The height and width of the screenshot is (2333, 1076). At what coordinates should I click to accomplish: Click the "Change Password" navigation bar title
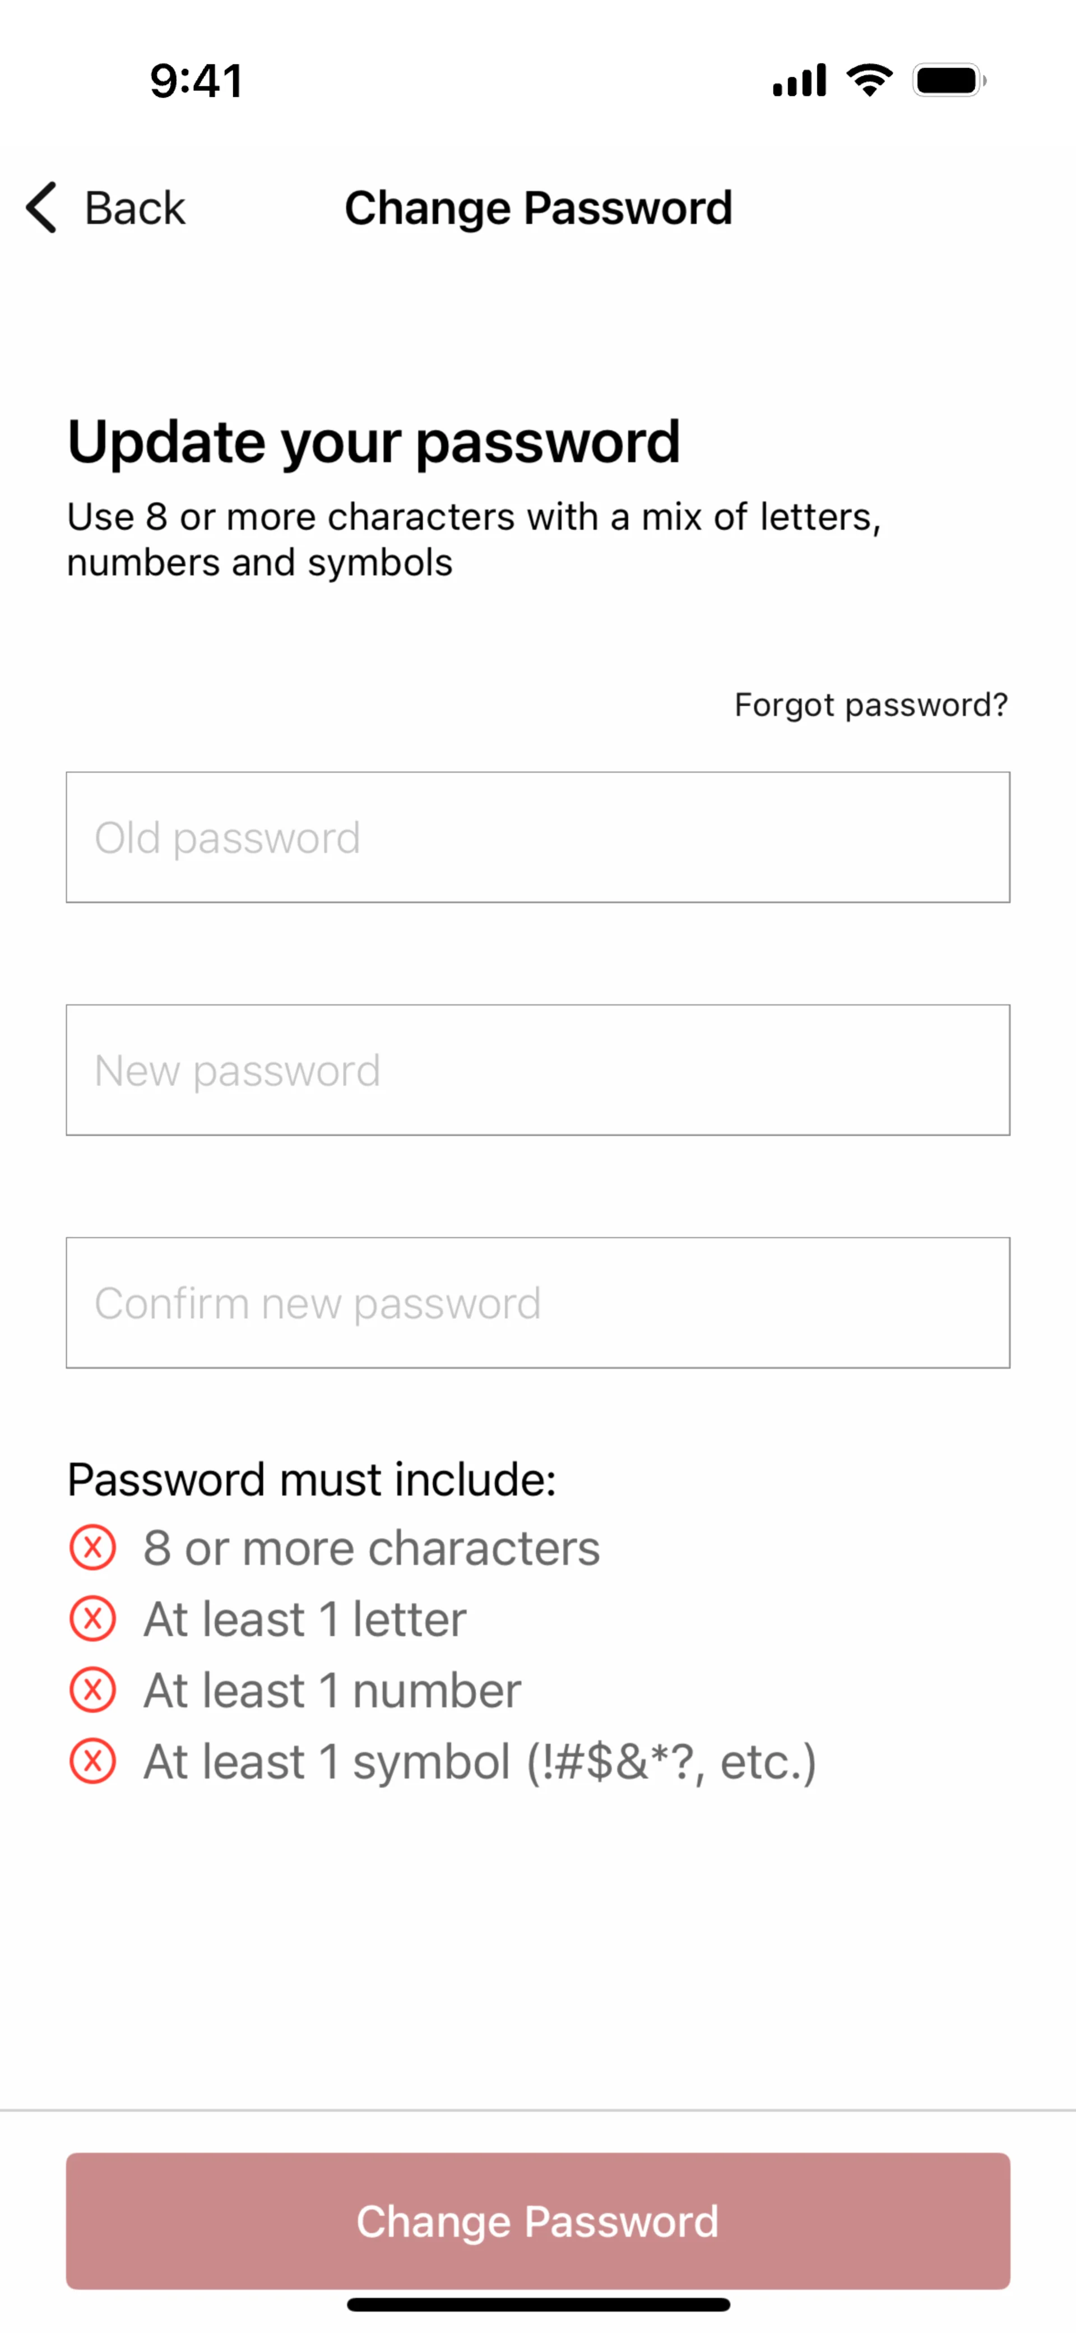tap(538, 209)
